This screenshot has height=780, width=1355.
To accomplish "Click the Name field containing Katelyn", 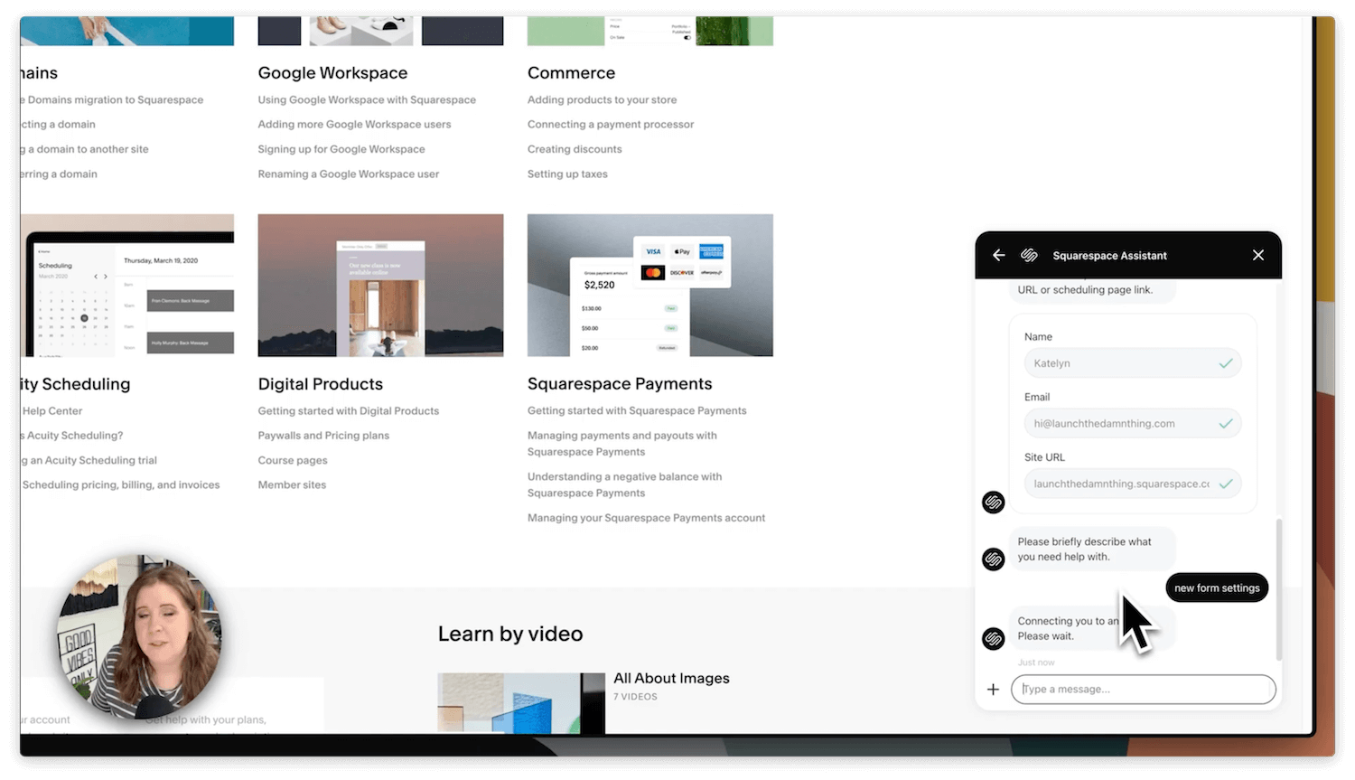I will coord(1132,363).
